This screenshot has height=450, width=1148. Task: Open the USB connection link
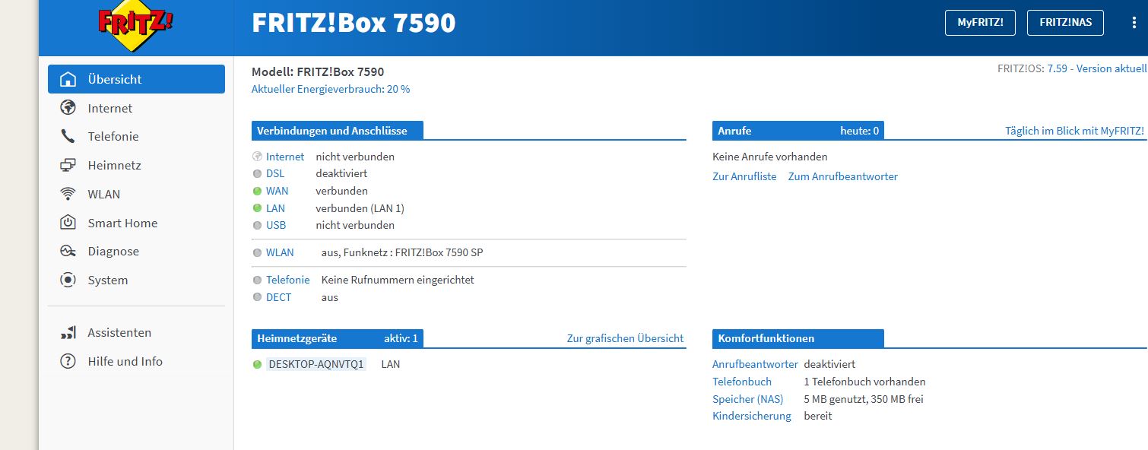pos(276,225)
